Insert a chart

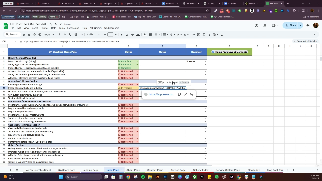204,35
